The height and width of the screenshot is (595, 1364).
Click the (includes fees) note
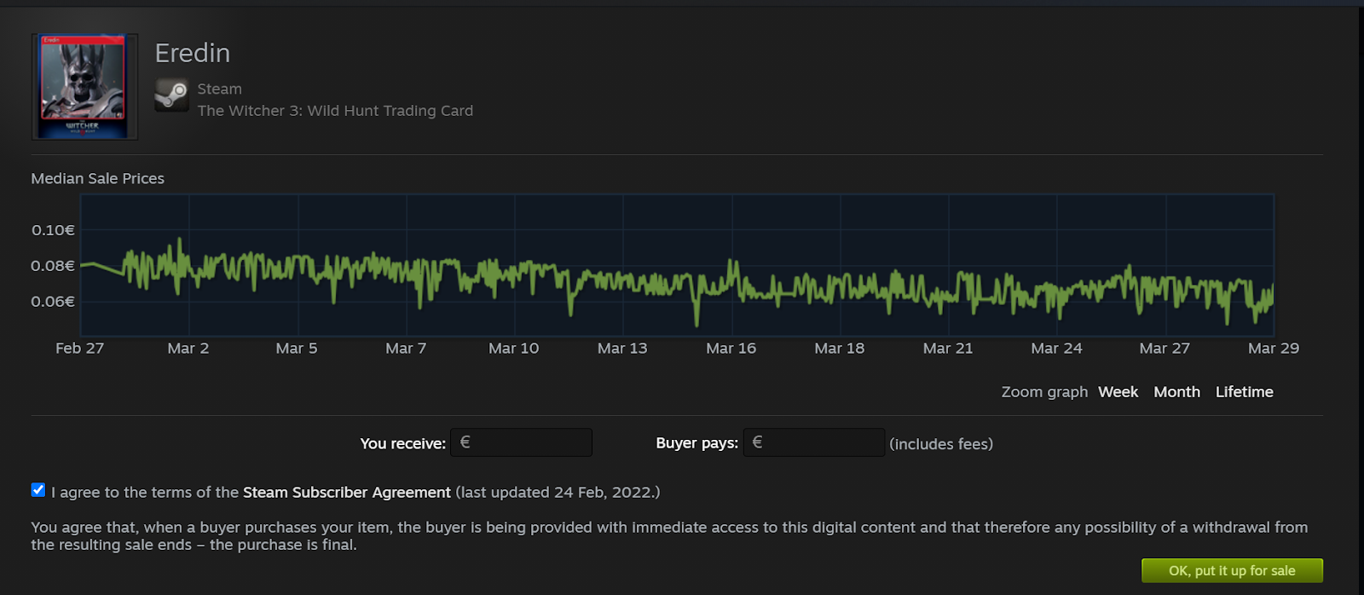(941, 444)
